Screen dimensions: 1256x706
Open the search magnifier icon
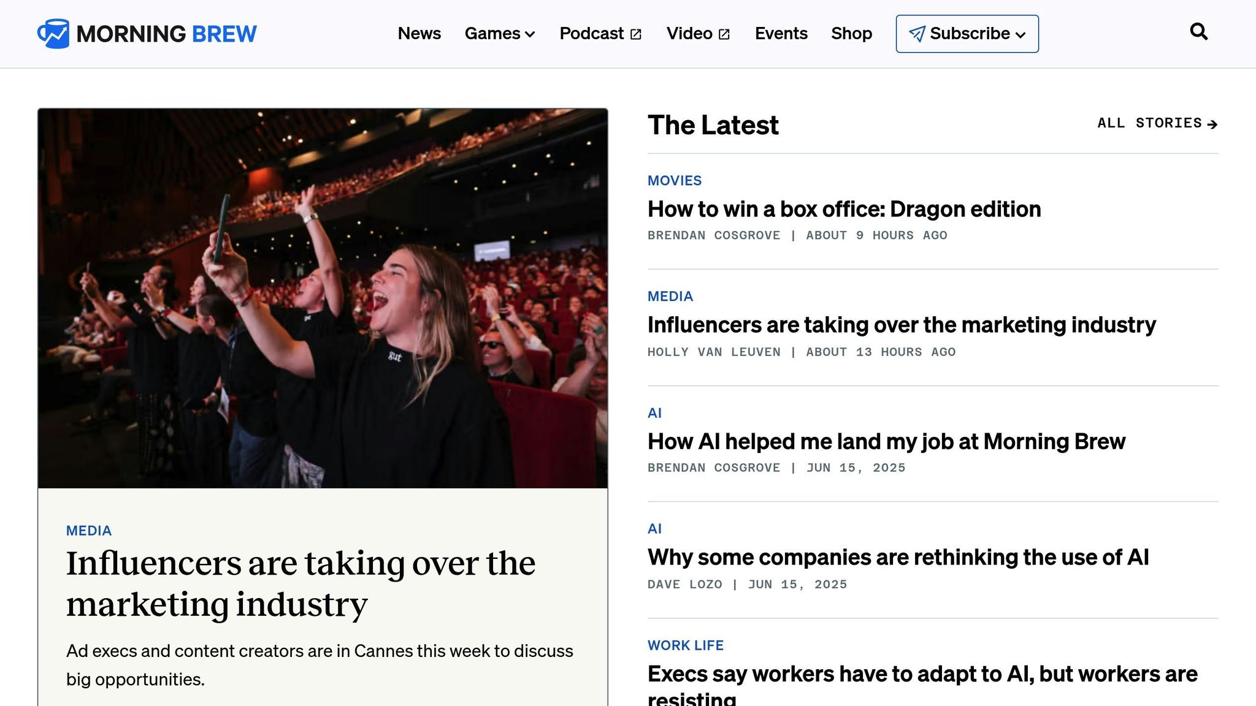pos(1198,32)
